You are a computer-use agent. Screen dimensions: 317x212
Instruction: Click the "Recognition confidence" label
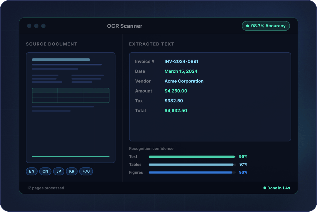click(151, 149)
